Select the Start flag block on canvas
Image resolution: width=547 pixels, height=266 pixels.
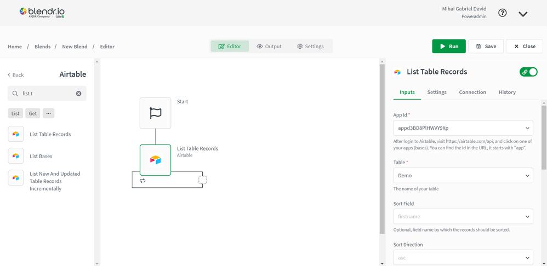click(x=156, y=113)
